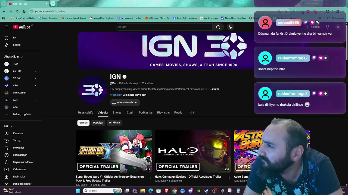Open the IGN channel avatar image
The height and width of the screenshot is (195, 348).
click(x=92, y=90)
